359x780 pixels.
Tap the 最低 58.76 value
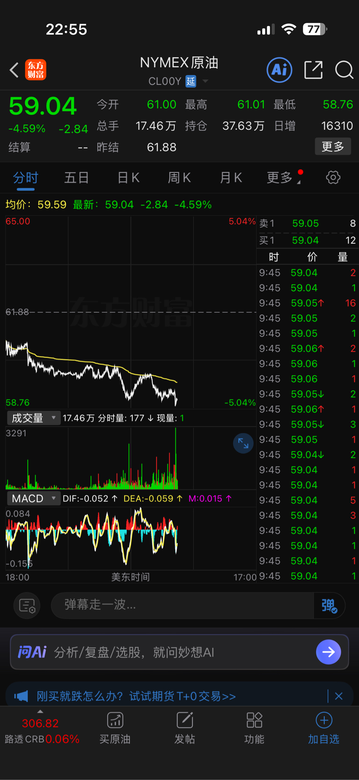point(338,104)
